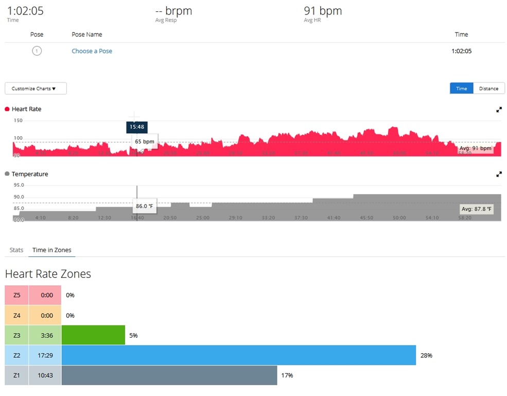Click the red Heart Rate legend dot
Viewport: 507px width, 396px height.
[7, 109]
